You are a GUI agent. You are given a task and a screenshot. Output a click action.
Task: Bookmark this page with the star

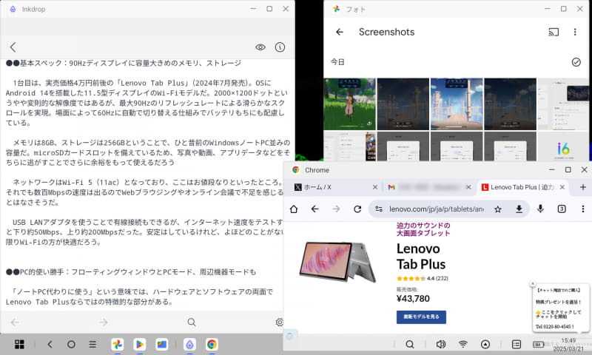point(498,209)
